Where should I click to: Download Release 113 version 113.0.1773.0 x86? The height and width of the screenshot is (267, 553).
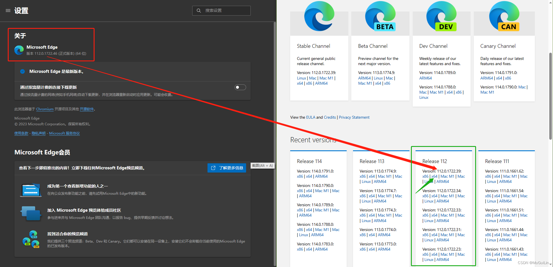click(x=363, y=249)
